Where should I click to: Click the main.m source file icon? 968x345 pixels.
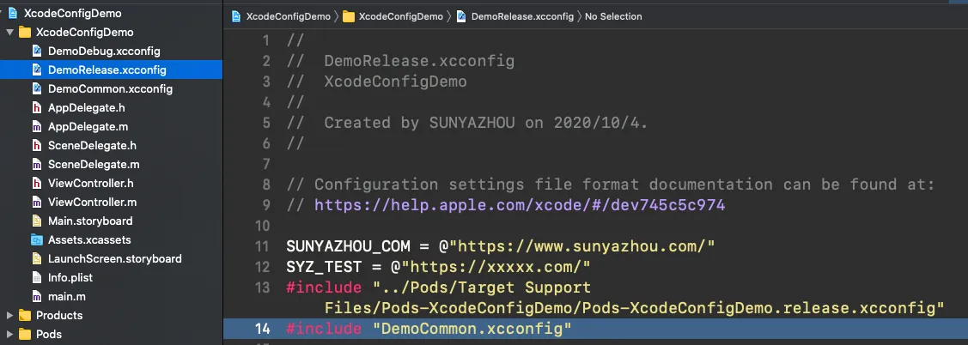(x=37, y=297)
